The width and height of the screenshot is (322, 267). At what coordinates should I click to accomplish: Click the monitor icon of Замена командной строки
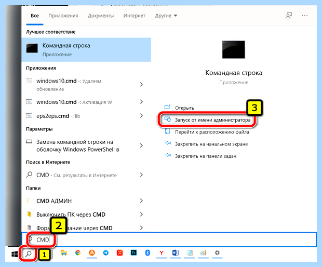point(29,141)
